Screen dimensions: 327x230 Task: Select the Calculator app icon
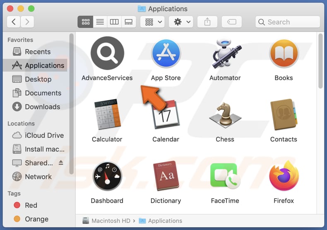(x=107, y=114)
